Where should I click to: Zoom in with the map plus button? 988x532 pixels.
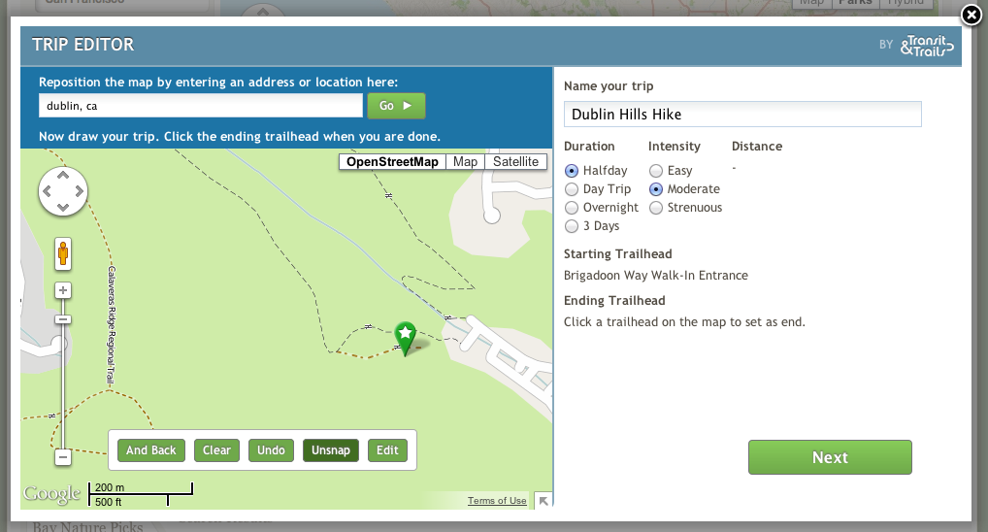coord(63,290)
